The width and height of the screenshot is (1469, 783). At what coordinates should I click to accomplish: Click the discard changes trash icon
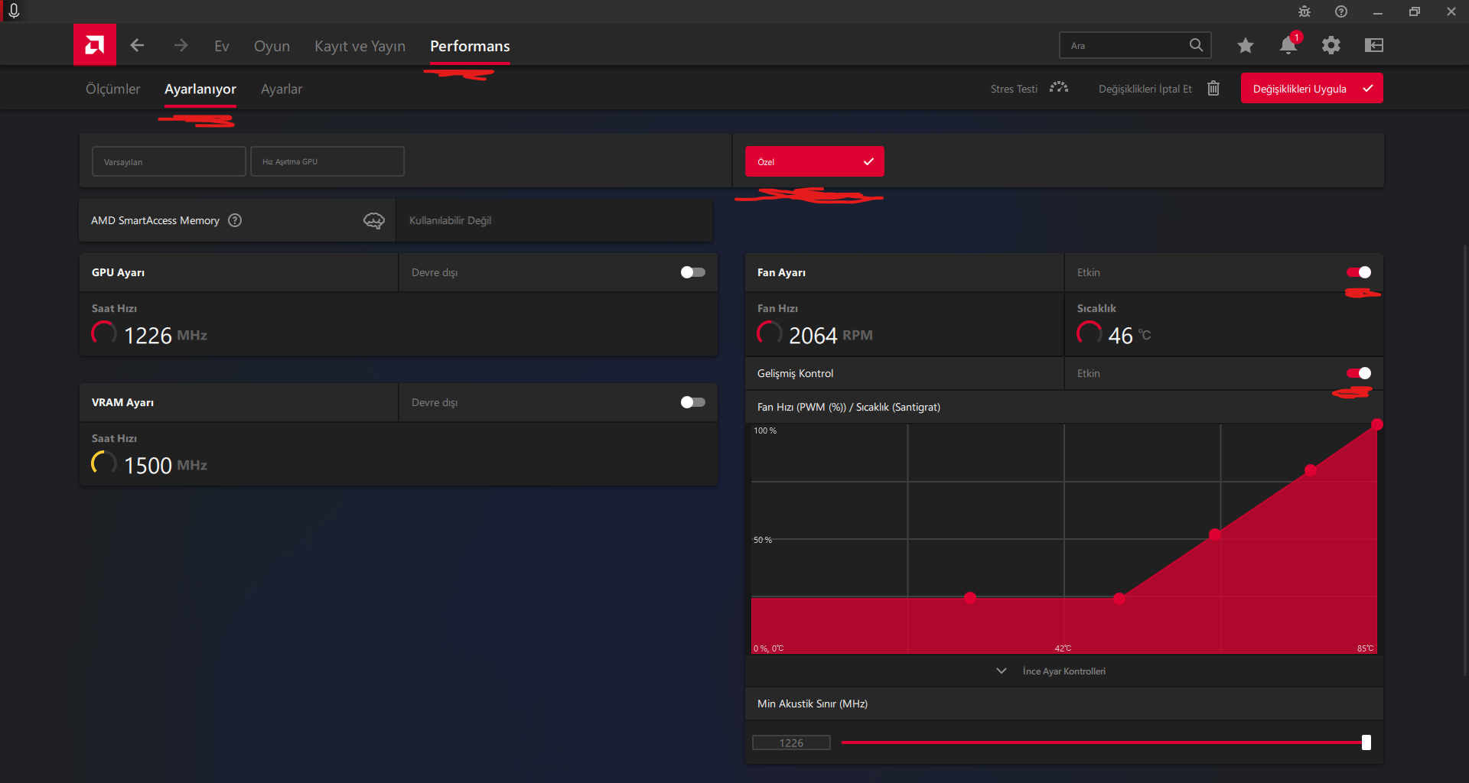tap(1213, 88)
